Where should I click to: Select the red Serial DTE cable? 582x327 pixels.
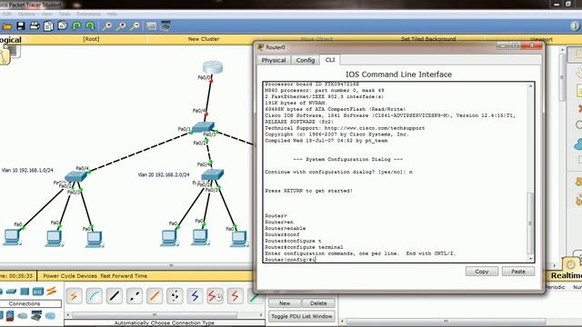click(235, 296)
